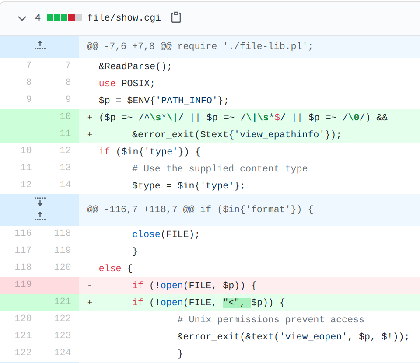Click the require './file-lib.pl' hunk header text
This screenshot has width=420, height=363.
point(199,46)
